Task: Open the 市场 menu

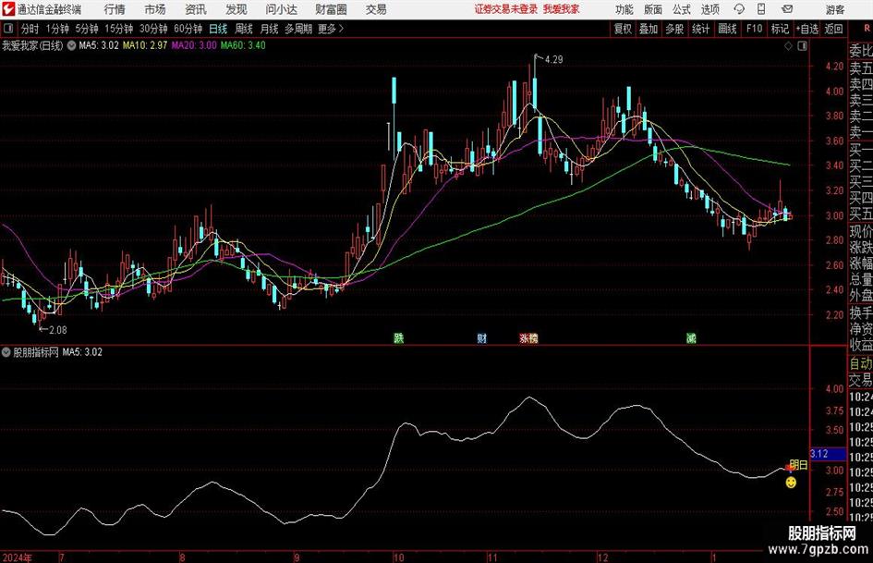Action: 155,9
